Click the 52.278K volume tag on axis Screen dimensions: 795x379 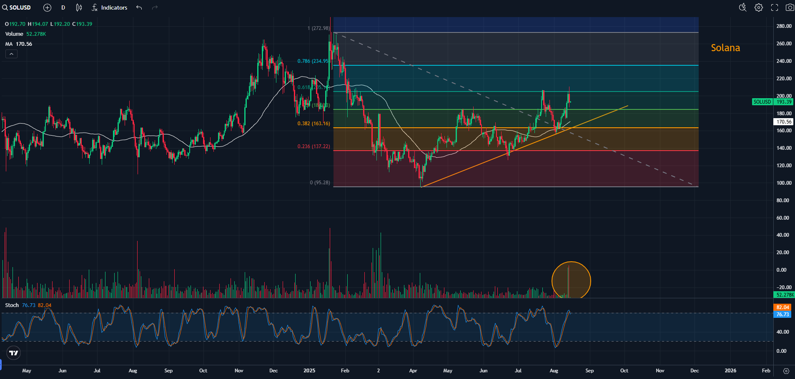tap(784, 295)
